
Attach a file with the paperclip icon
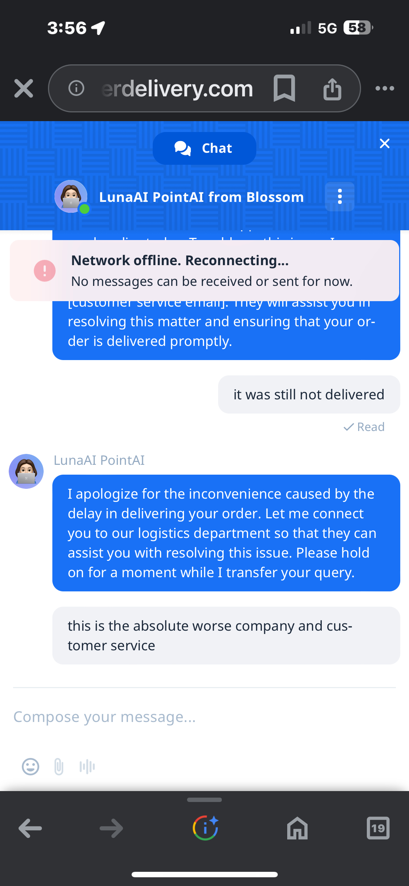pyautogui.click(x=59, y=767)
